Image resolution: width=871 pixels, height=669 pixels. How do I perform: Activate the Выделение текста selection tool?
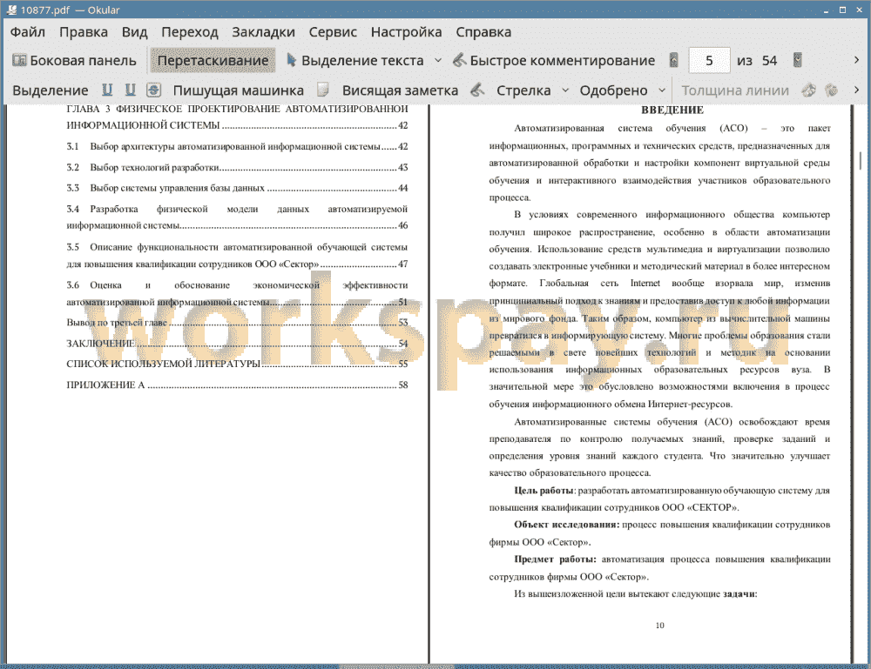[355, 61]
